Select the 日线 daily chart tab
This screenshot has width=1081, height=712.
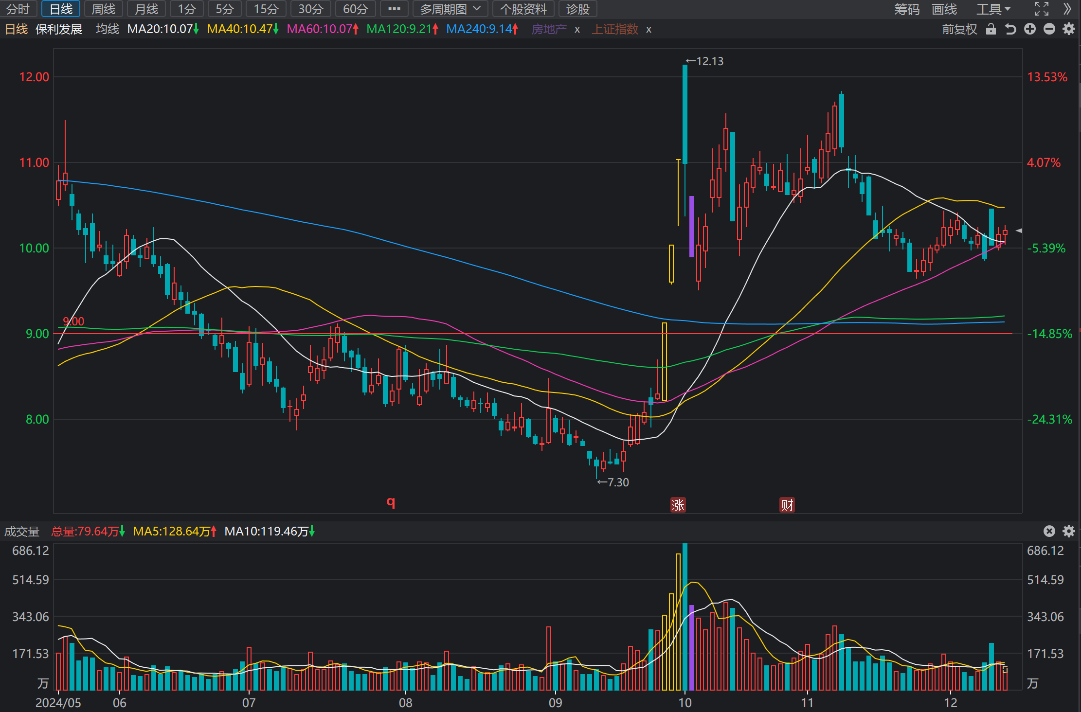tap(61, 9)
